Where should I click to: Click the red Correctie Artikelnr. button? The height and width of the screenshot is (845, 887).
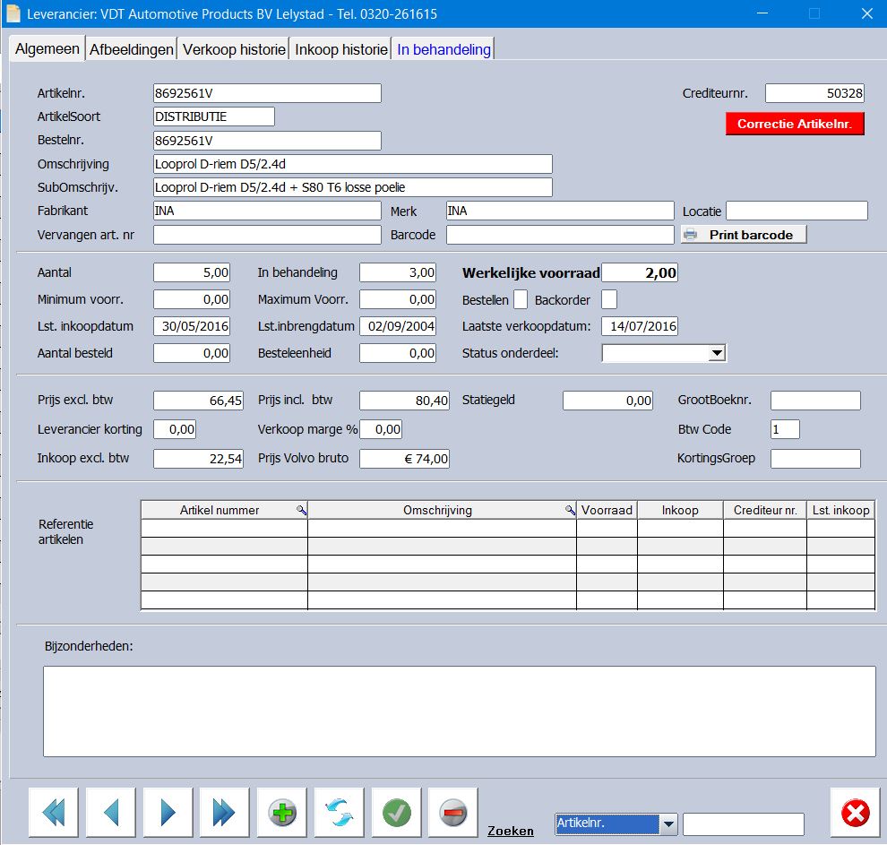click(x=795, y=124)
